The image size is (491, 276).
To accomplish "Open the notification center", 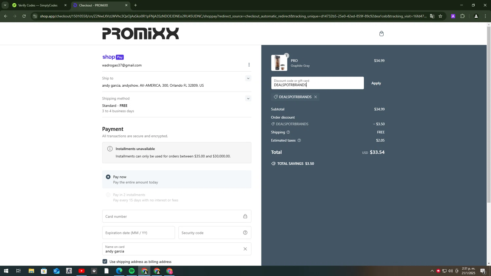I will pyautogui.click(x=483, y=271).
